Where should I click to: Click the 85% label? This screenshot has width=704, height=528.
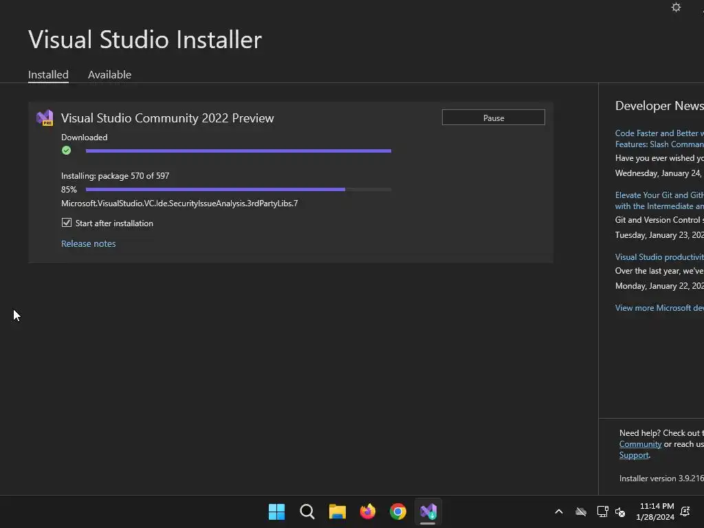[x=69, y=190]
